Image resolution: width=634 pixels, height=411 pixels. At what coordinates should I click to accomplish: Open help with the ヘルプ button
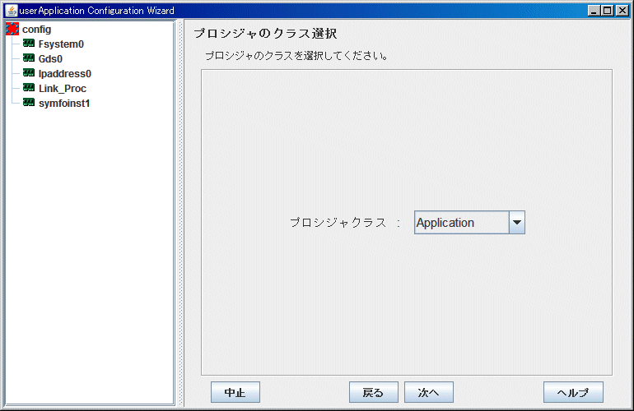point(573,392)
